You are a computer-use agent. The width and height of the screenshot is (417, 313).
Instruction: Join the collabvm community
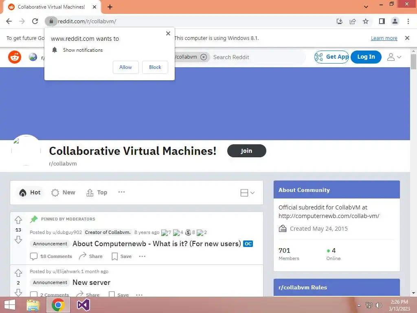[246, 151]
